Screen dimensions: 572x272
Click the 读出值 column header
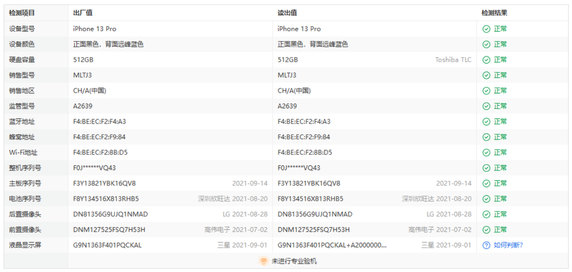[x=287, y=13]
